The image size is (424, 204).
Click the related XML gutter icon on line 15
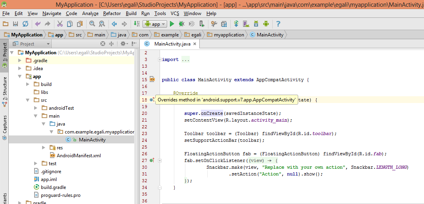click(152, 79)
